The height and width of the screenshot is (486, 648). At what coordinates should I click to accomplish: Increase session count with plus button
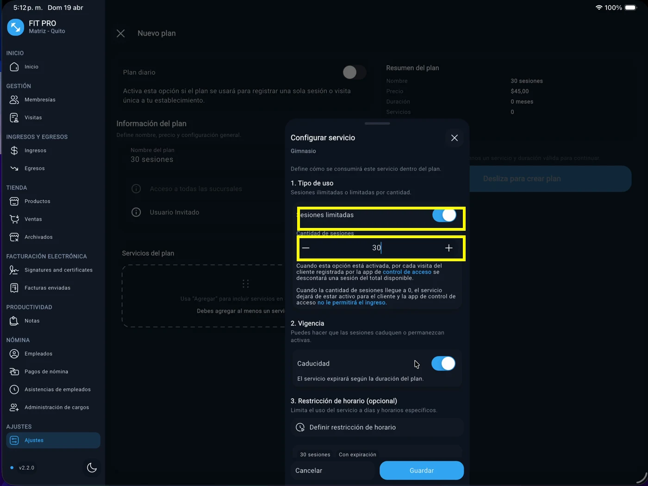click(449, 248)
